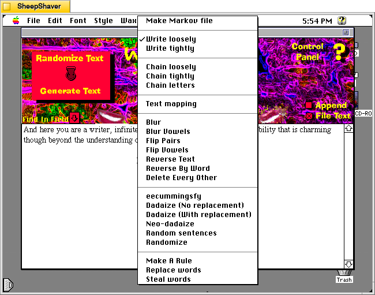
Task: Choose Chain tightly
Action: (x=197, y=76)
